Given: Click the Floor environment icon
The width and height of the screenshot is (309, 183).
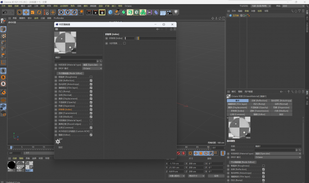Looking at the screenshot, I should pyautogui.click(x=163, y=13).
